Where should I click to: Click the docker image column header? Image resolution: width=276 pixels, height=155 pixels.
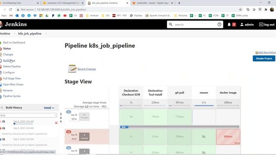(x=228, y=93)
